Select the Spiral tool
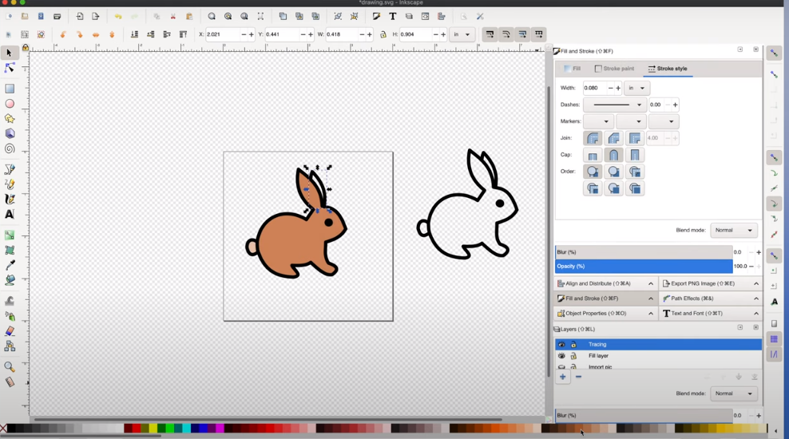The height and width of the screenshot is (439, 789). tap(9, 148)
